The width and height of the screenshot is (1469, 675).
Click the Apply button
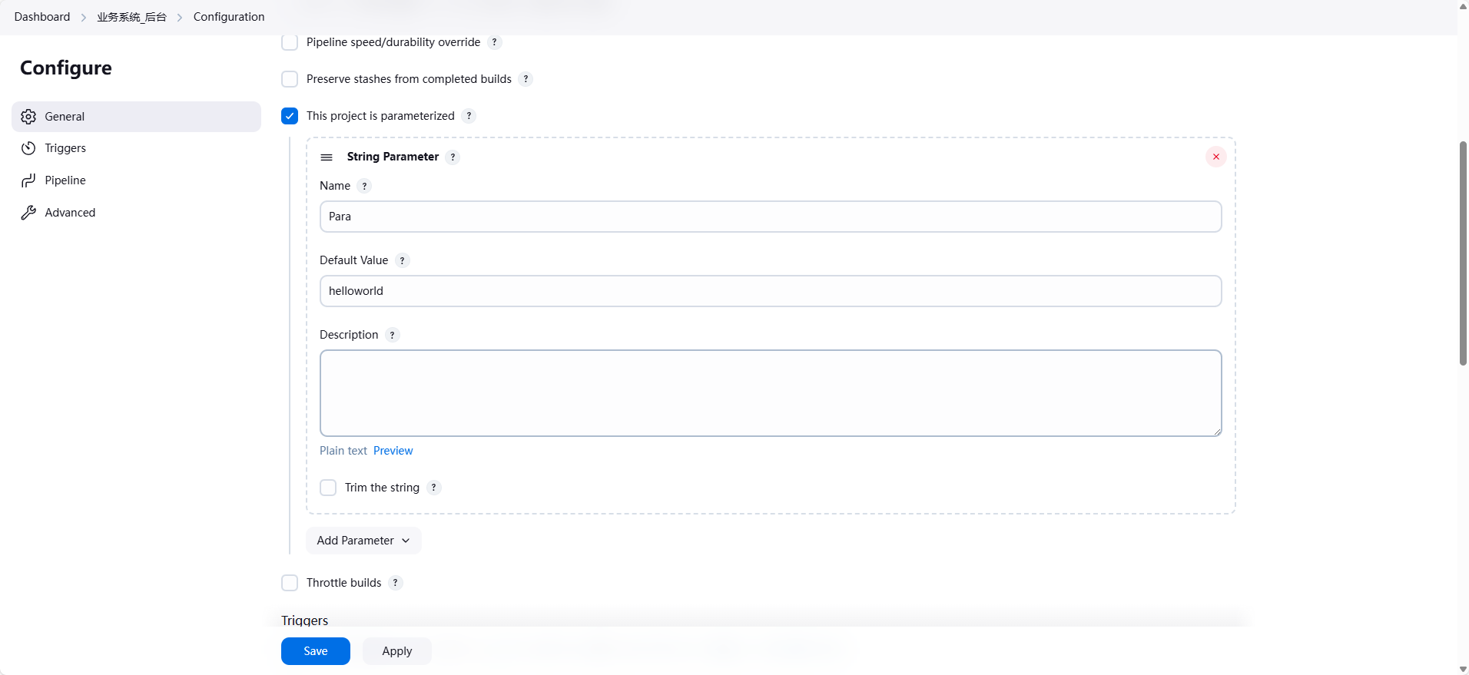click(396, 651)
